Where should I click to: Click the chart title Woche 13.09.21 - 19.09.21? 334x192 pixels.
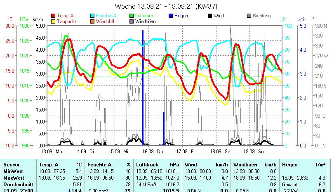tap(166, 6)
